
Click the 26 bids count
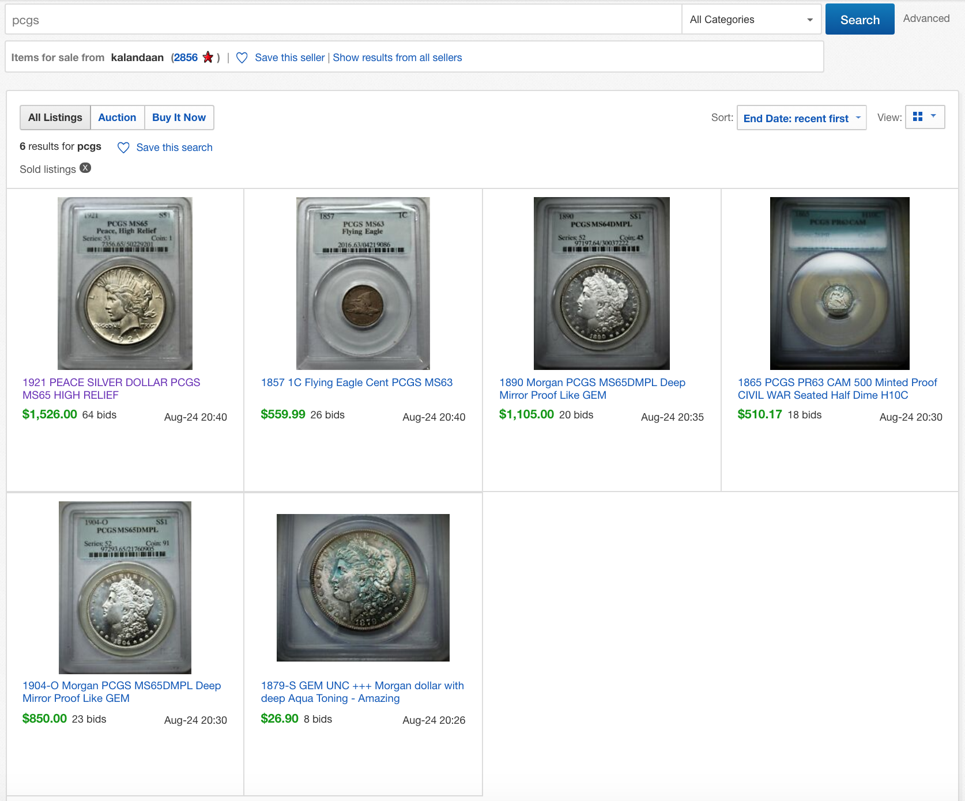(327, 415)
